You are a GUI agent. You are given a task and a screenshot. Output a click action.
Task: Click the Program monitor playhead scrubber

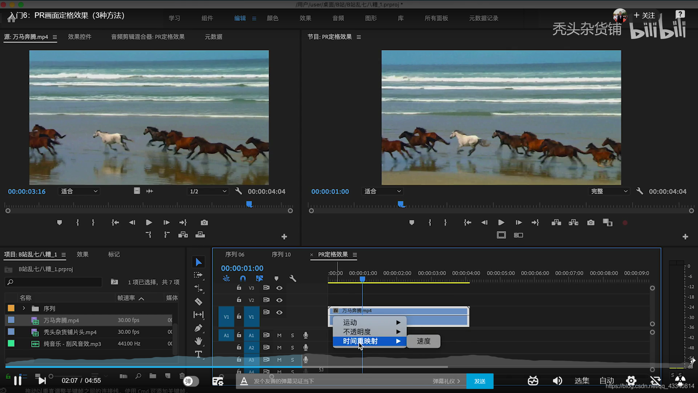(x=401, y=205)
